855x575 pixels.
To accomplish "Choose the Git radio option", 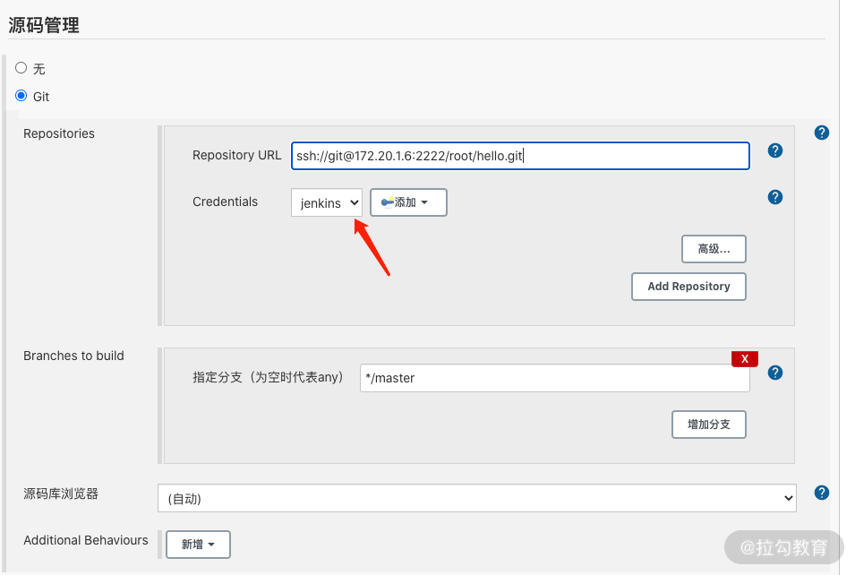I will (x=21, y=96).
